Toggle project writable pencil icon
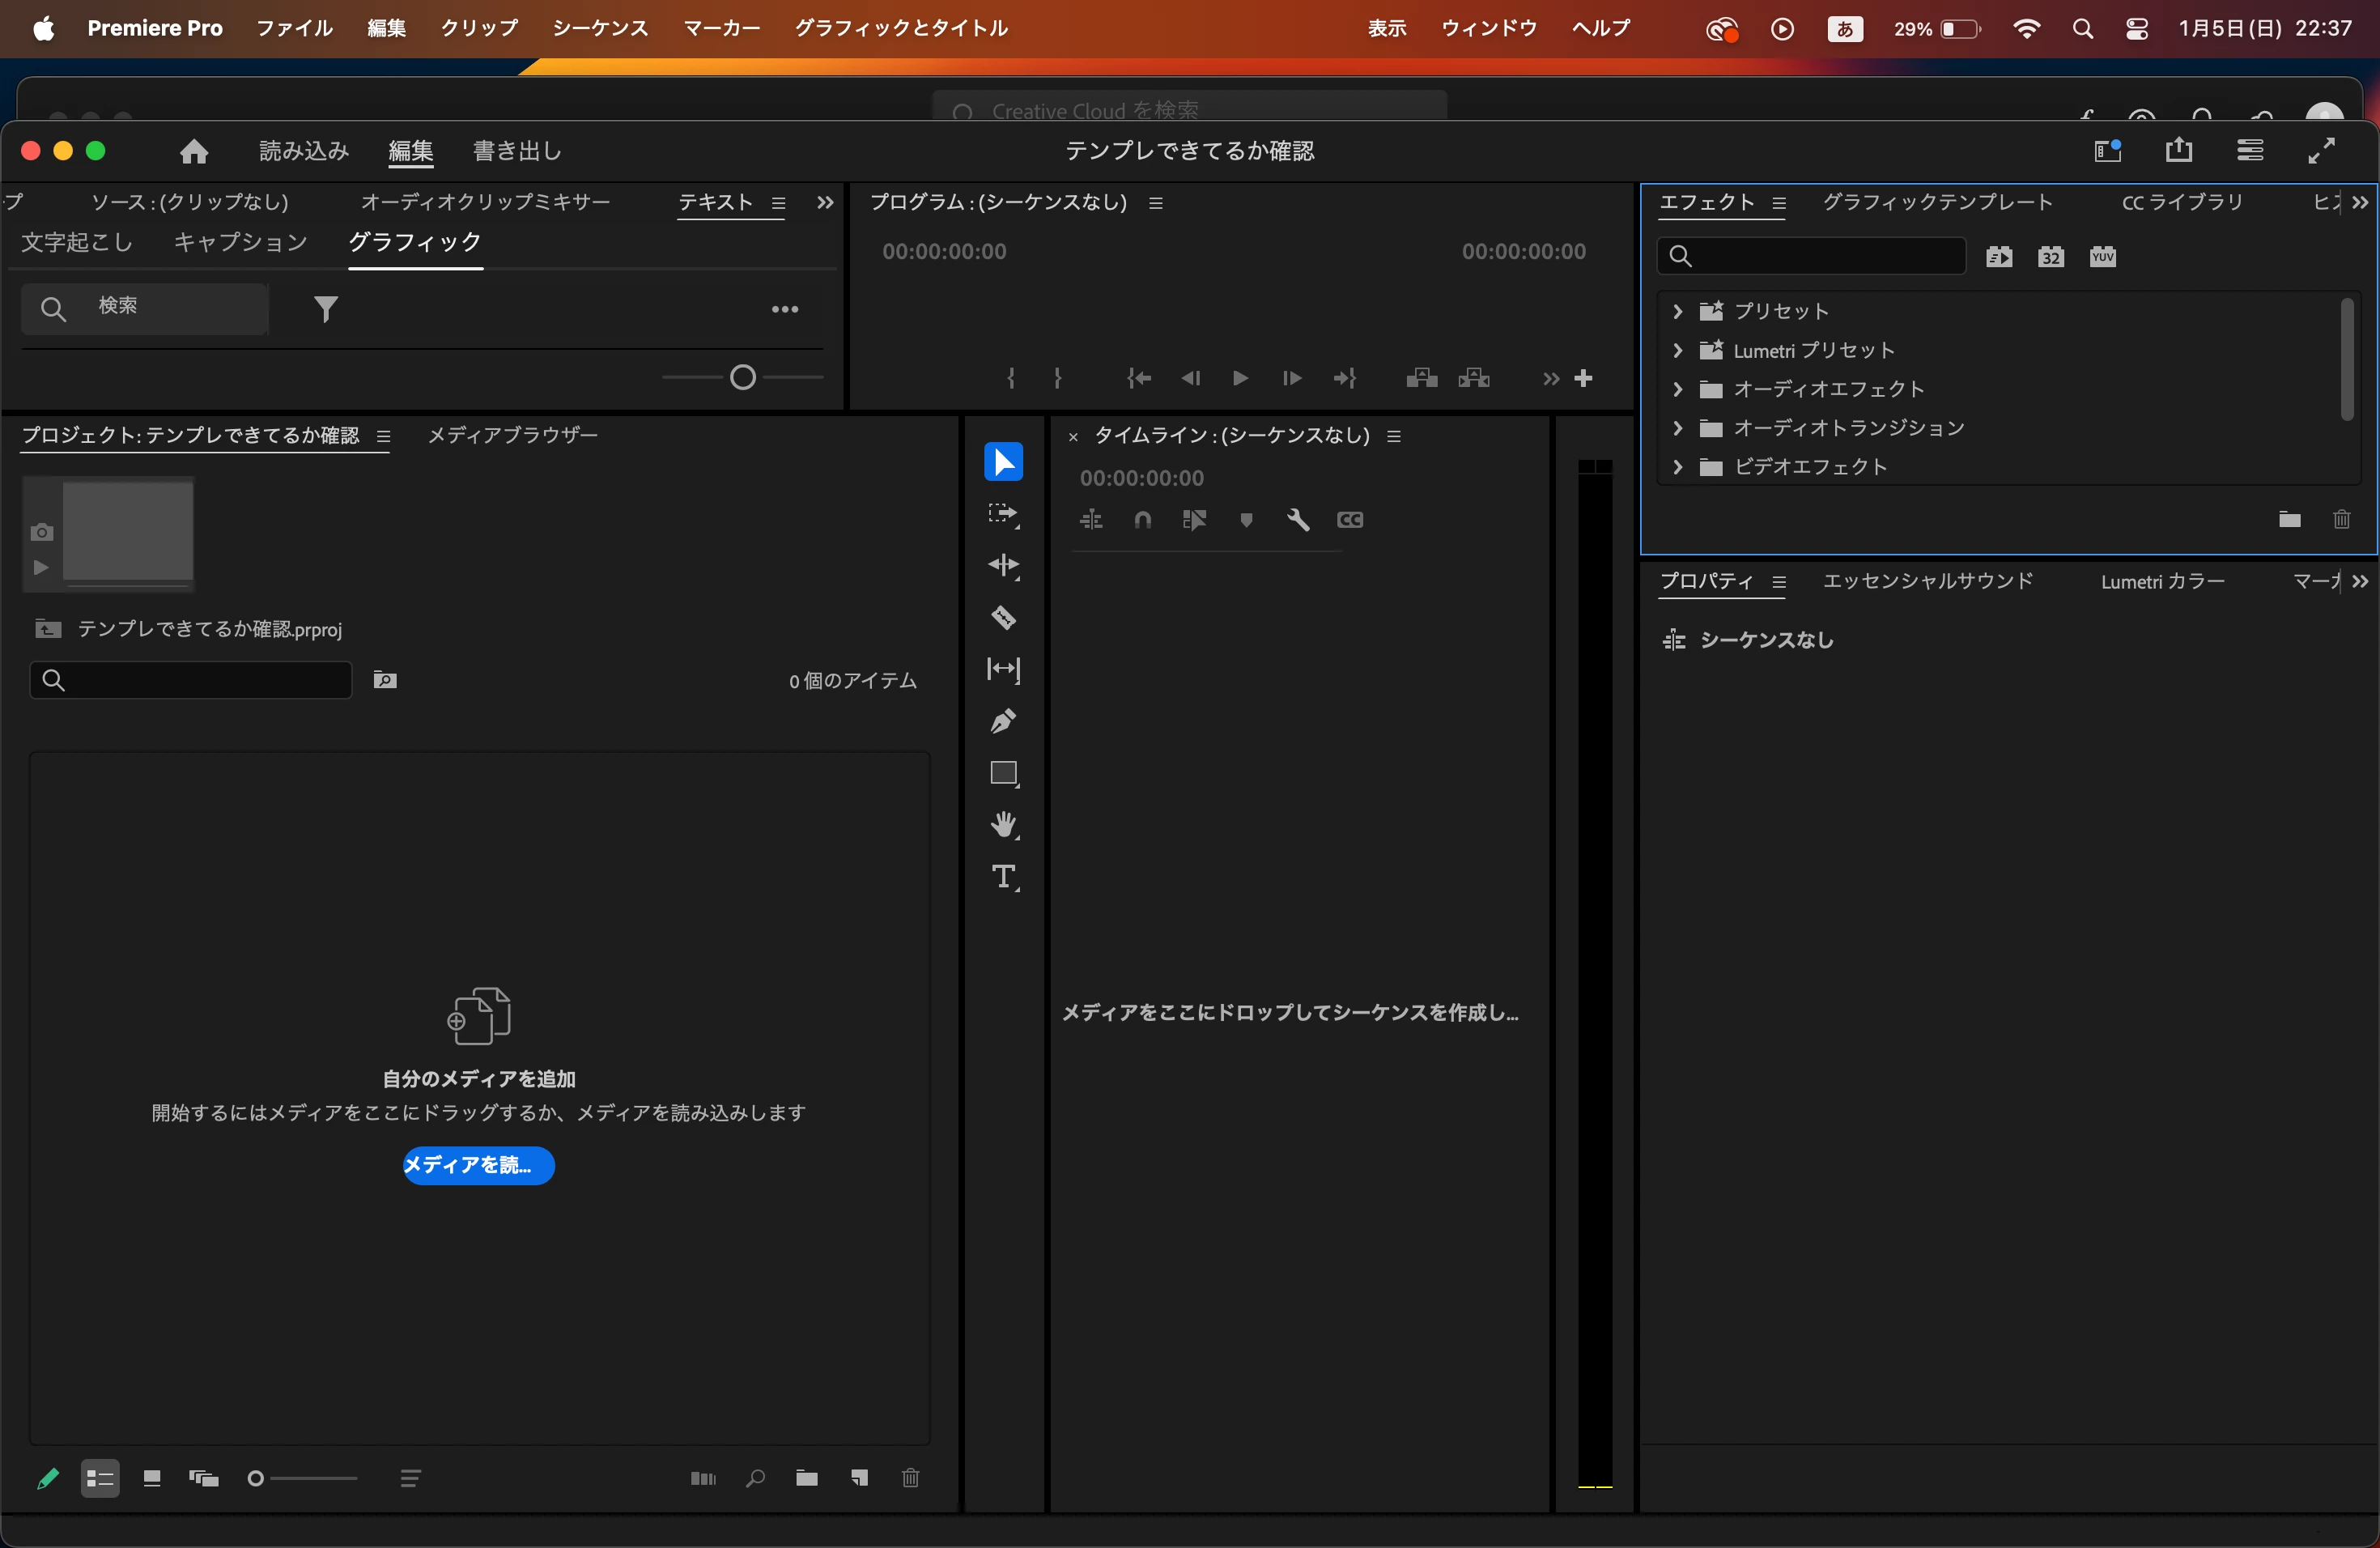 [x=47, y=1478]
